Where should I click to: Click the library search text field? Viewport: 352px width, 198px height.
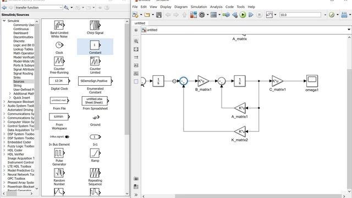click(37, 7)
